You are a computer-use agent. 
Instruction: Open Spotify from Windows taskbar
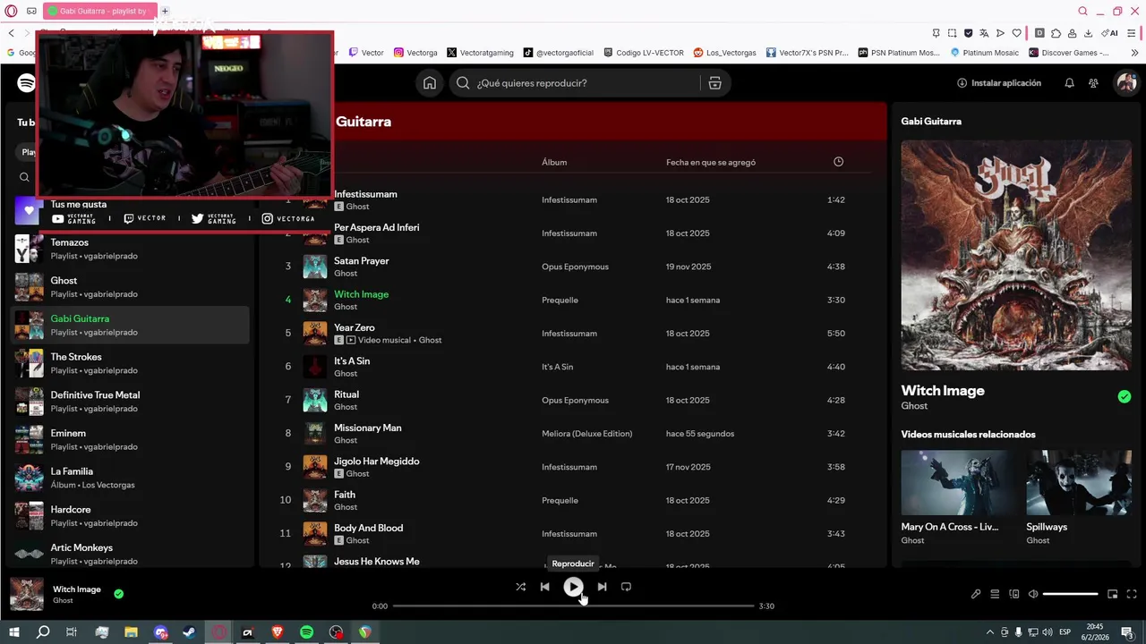pyautogui.click(x=306, y=632)
